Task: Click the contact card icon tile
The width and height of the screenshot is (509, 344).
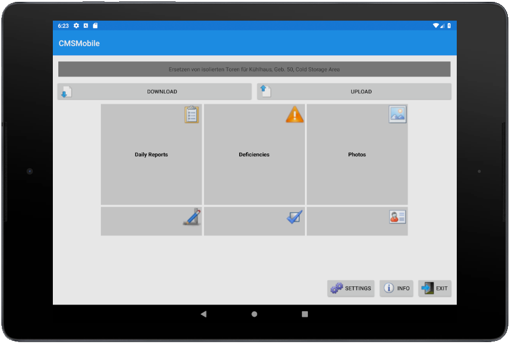Action: click(357, 221)
